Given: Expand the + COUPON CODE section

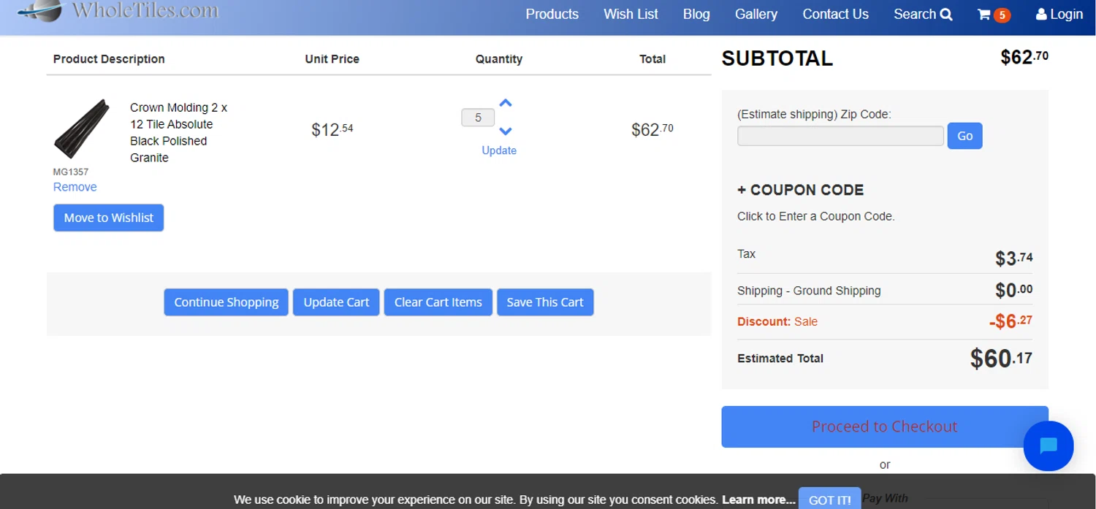Looking at the screenshot, I should 801,190.
